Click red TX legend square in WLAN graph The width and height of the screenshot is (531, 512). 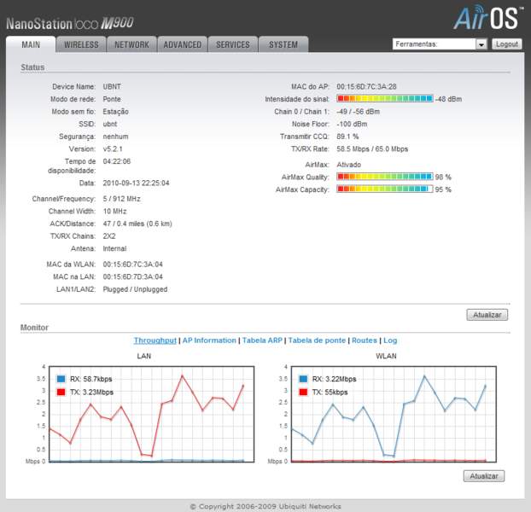[x=303, y=392]
